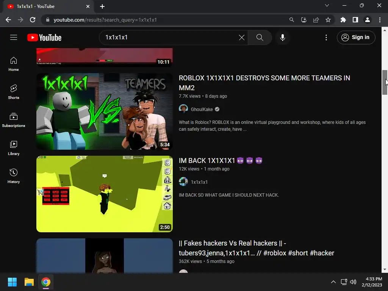Viewport: 388px width, 291px height.
Task: Open History in the sidebar
Action: tap(14, 176)
